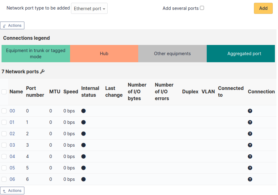Click the question mark connection icon for port 04
The width and height of the screenshot is (278, 195).
click(x=250, y=156)
